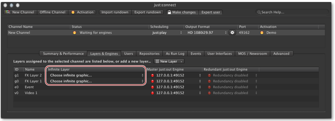Click Import rundown
335x121 pixels.
pyautogui.click(x=115, y=12)
